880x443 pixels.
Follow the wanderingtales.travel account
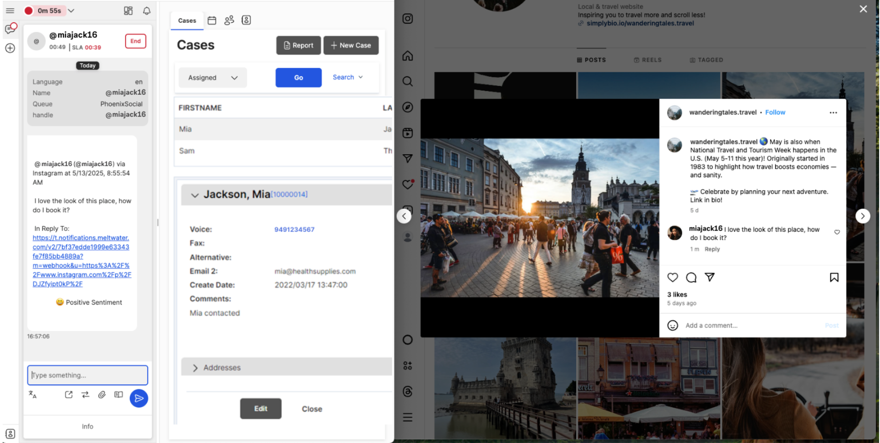[775, 112]
